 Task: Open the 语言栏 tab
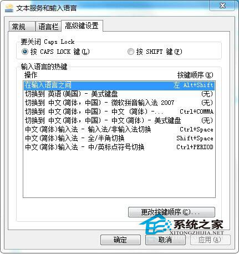click(48, 27)
